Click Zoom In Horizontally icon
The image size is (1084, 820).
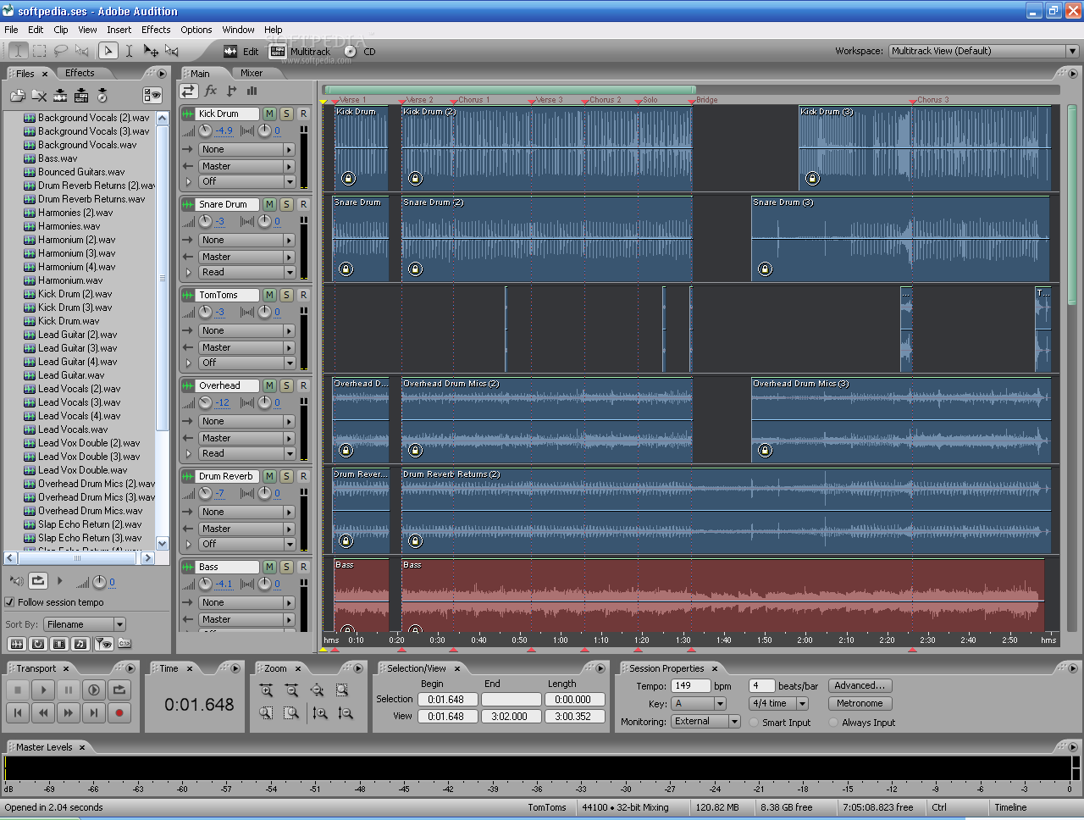(266, 690)
